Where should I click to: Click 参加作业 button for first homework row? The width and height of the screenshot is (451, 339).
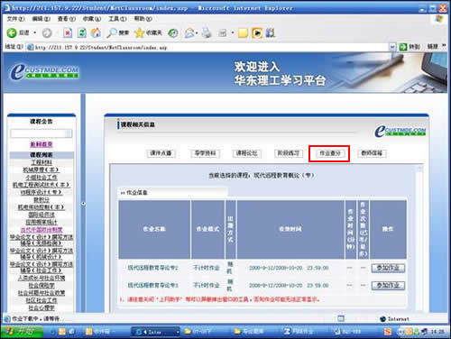pyautogui.click(x=388, y=268)
